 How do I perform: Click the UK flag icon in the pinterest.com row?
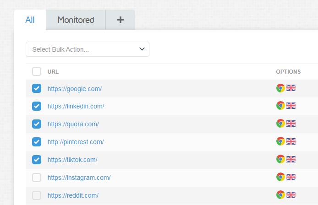pos(291,141)
